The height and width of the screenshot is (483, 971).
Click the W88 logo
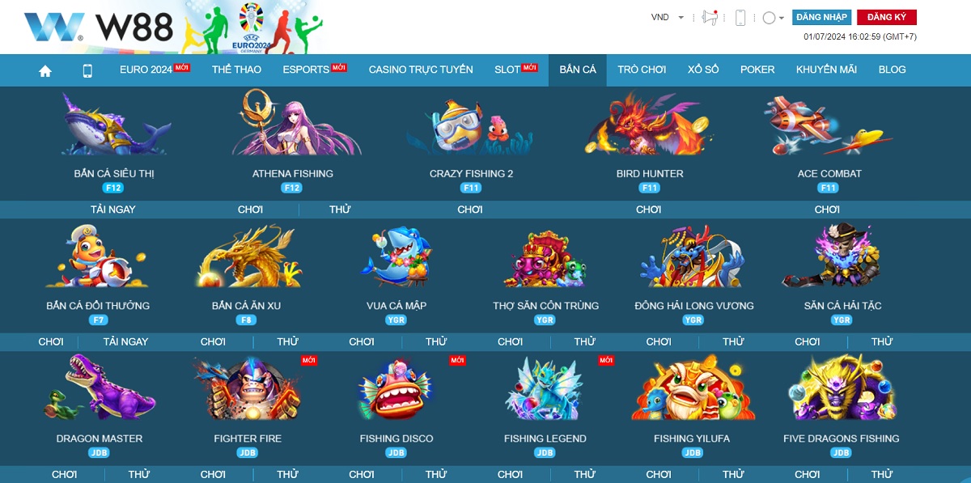click(98, 28)
